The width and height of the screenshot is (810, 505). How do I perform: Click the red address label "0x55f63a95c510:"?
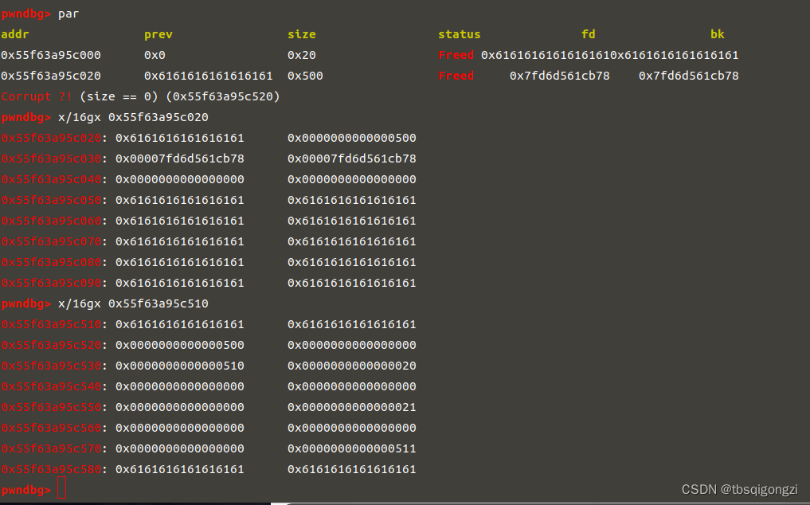click(54, 325)
